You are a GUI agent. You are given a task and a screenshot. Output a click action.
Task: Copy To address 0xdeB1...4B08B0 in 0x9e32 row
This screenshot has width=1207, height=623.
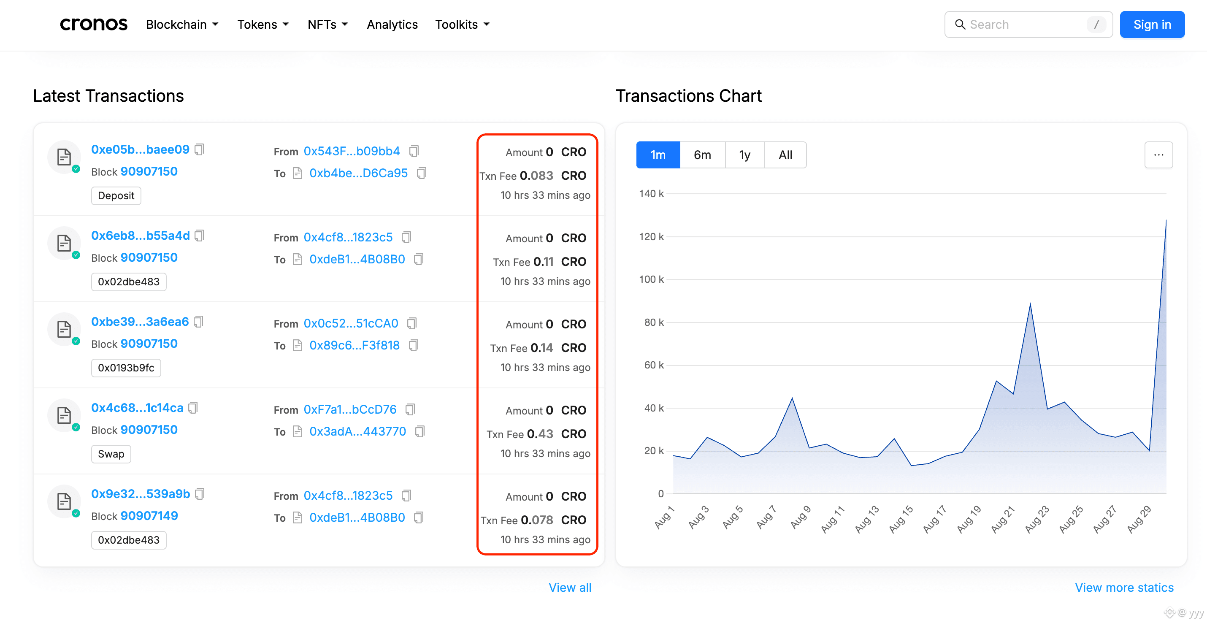click(418, 517)
